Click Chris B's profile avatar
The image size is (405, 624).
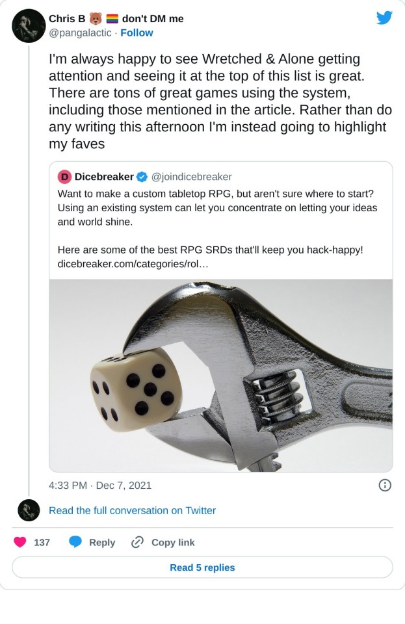coord(29,26)
